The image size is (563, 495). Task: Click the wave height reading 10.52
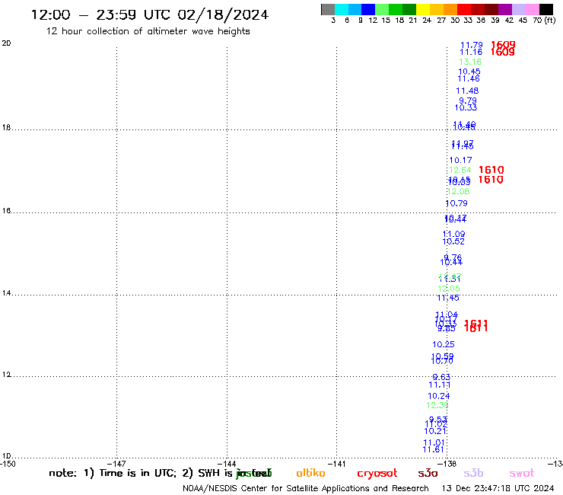coord(453,241)
